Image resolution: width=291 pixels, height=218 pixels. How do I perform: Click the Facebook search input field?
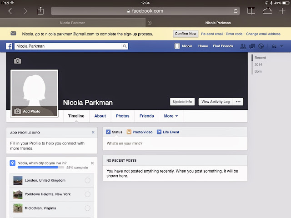click(68, 46)
